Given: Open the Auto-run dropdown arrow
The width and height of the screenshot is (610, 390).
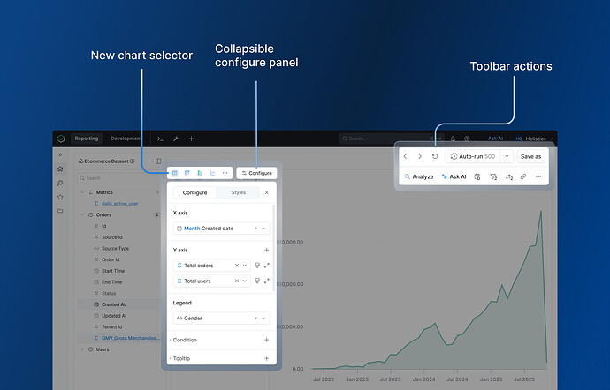Looking at the screenshot, I should tap(507, 156).
